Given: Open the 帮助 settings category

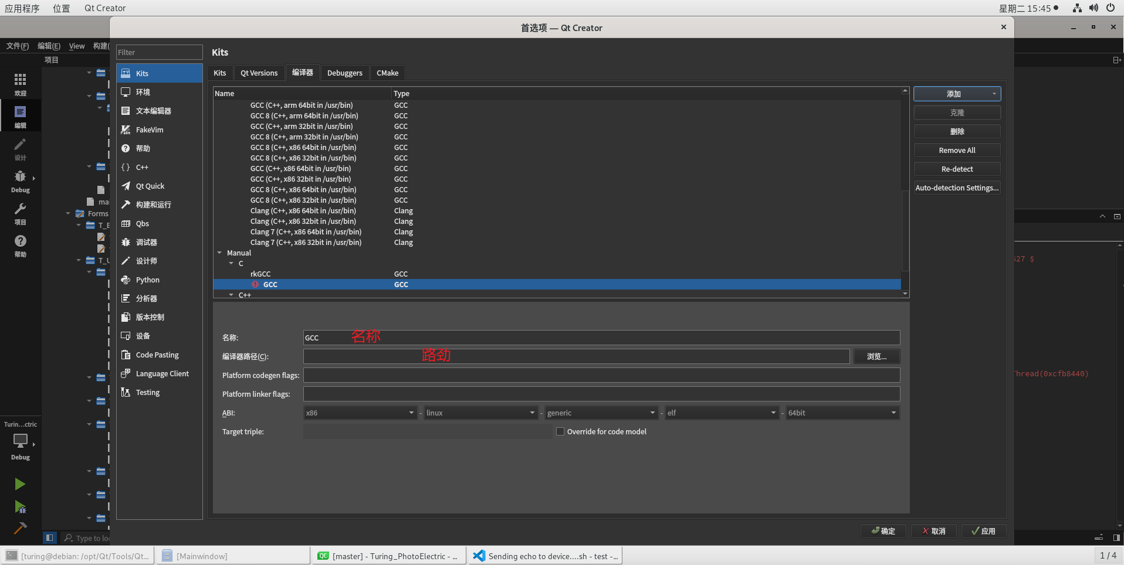Looking at the screenshot, I should point(159,148).
